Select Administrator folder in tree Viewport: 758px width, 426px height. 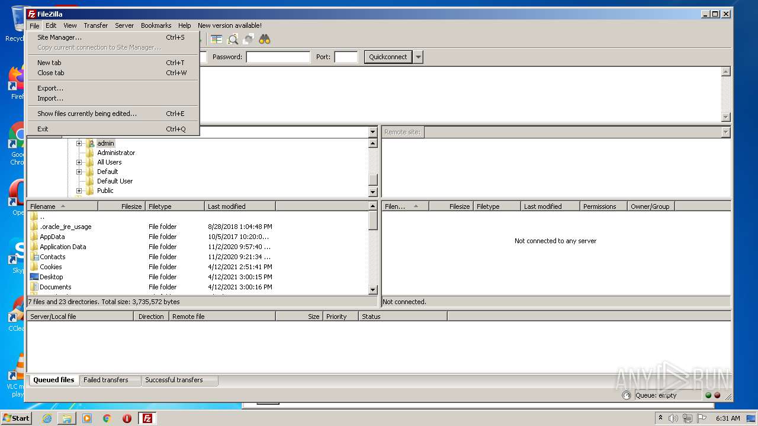tap(116, 153)
